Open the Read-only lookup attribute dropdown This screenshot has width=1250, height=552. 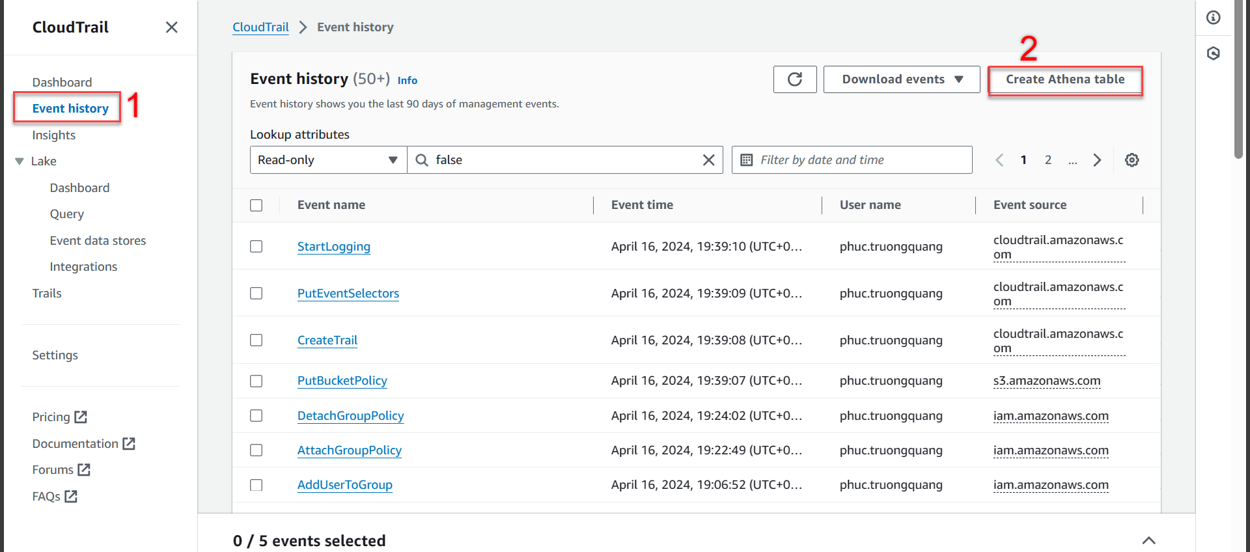tap(328, 160)
